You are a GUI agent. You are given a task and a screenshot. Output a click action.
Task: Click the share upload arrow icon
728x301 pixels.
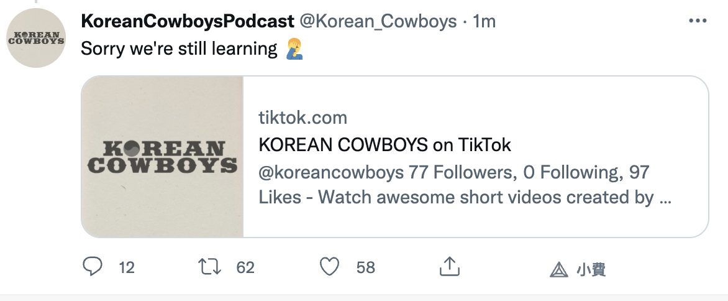[x=450, y=267]
